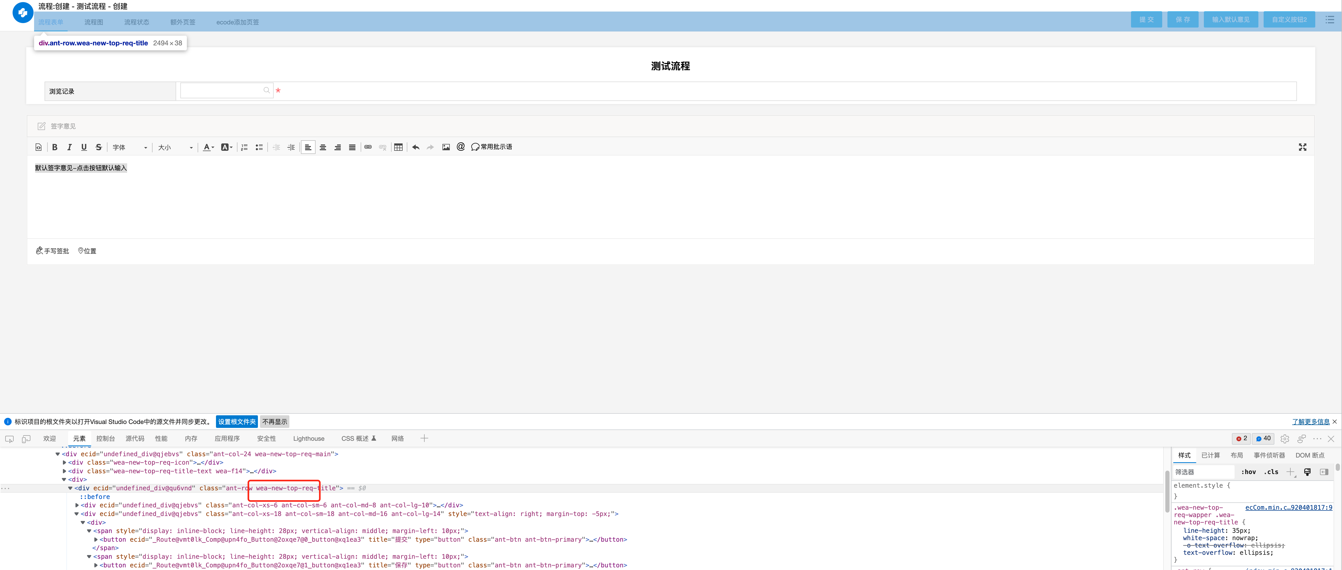Switch to the 额外页签 tab
This screenshot has width=1342, height=570.
point(183,22)
